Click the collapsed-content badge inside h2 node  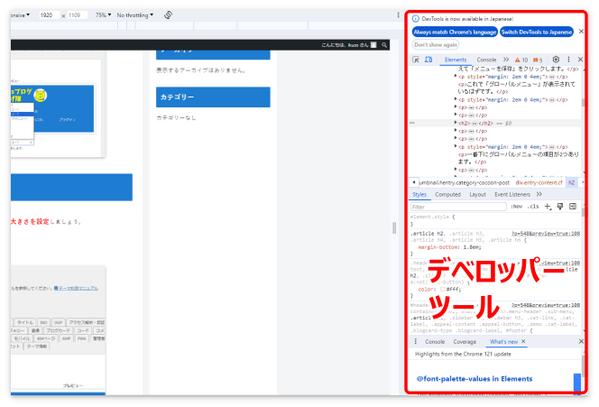475,124
